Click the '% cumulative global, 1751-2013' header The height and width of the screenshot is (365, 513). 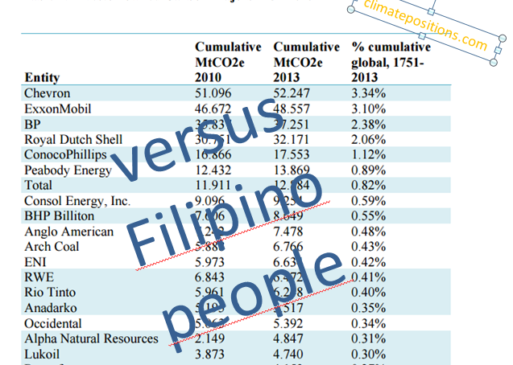[x=391, y=62]
